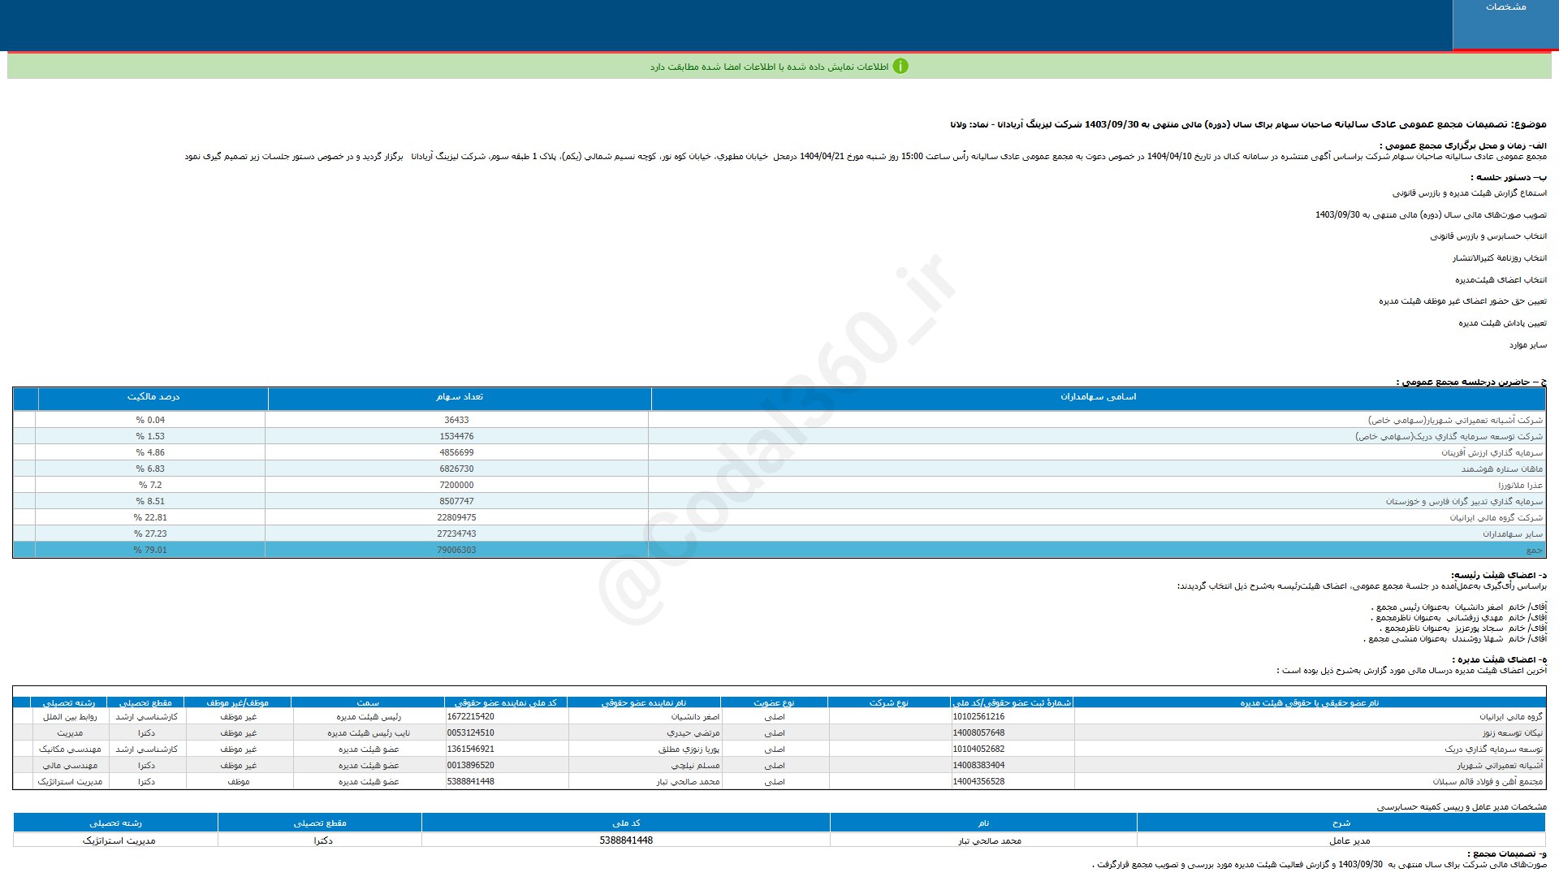The width and height of the screenshot is (1559, 877).
Task: Select board member گروه مالی ایرانیان
Action: 1511,716
